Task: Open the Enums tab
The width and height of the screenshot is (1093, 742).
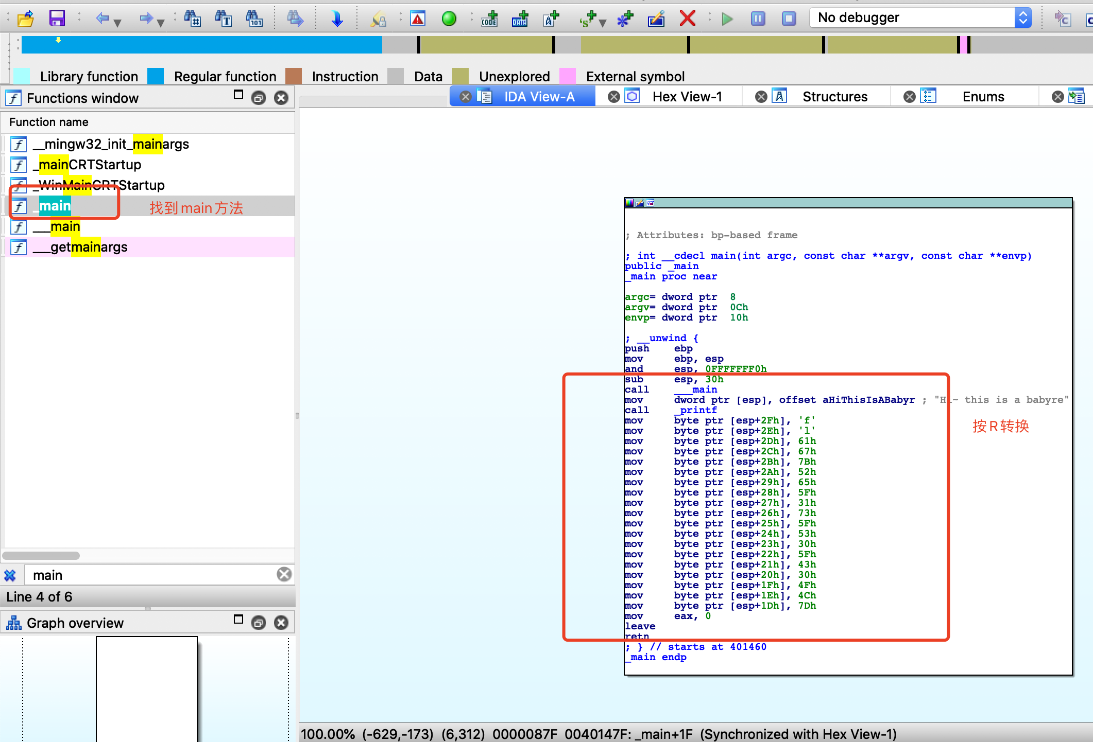Action: click(983, 97)
